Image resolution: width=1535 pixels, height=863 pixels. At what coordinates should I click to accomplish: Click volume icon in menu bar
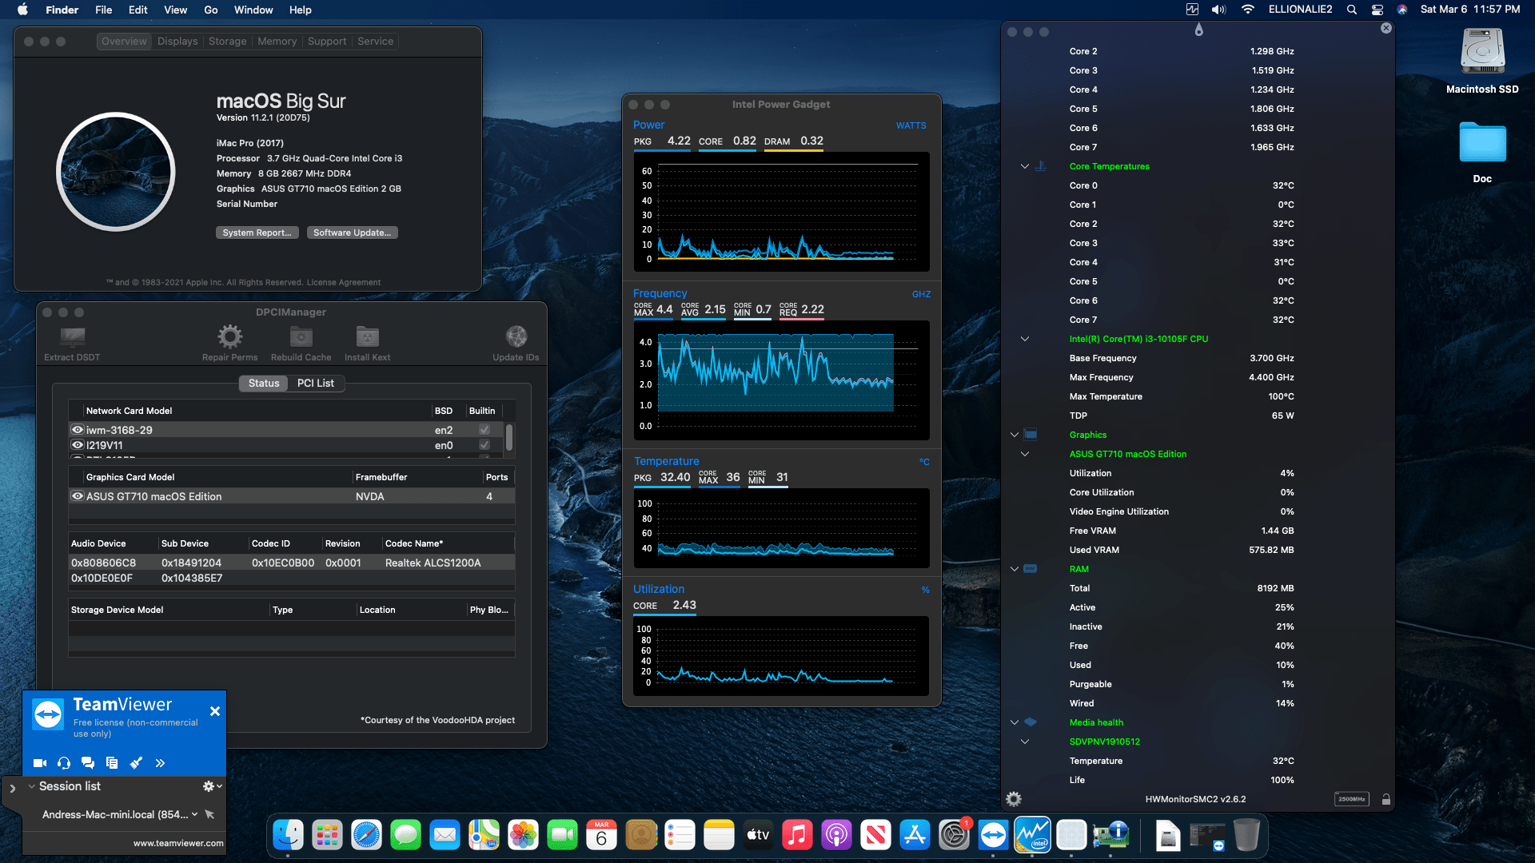pos(1218,10)
